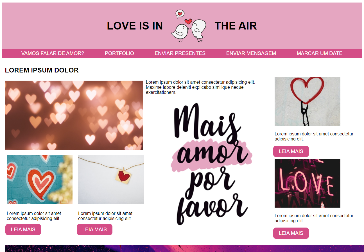Select the heart note hanging on string image

(x=111, y=180)
